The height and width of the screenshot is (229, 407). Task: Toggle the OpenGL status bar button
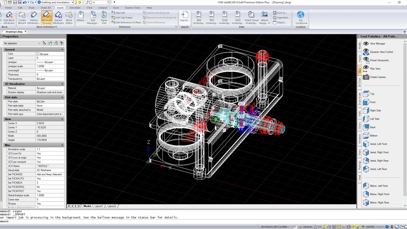point(307,227)
